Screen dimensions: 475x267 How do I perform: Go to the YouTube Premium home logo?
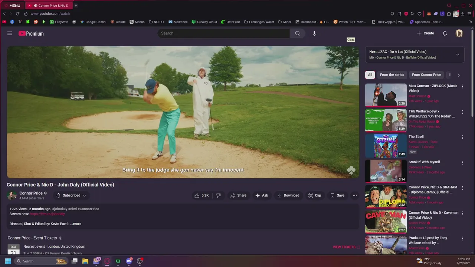click(x=31, y=33)
